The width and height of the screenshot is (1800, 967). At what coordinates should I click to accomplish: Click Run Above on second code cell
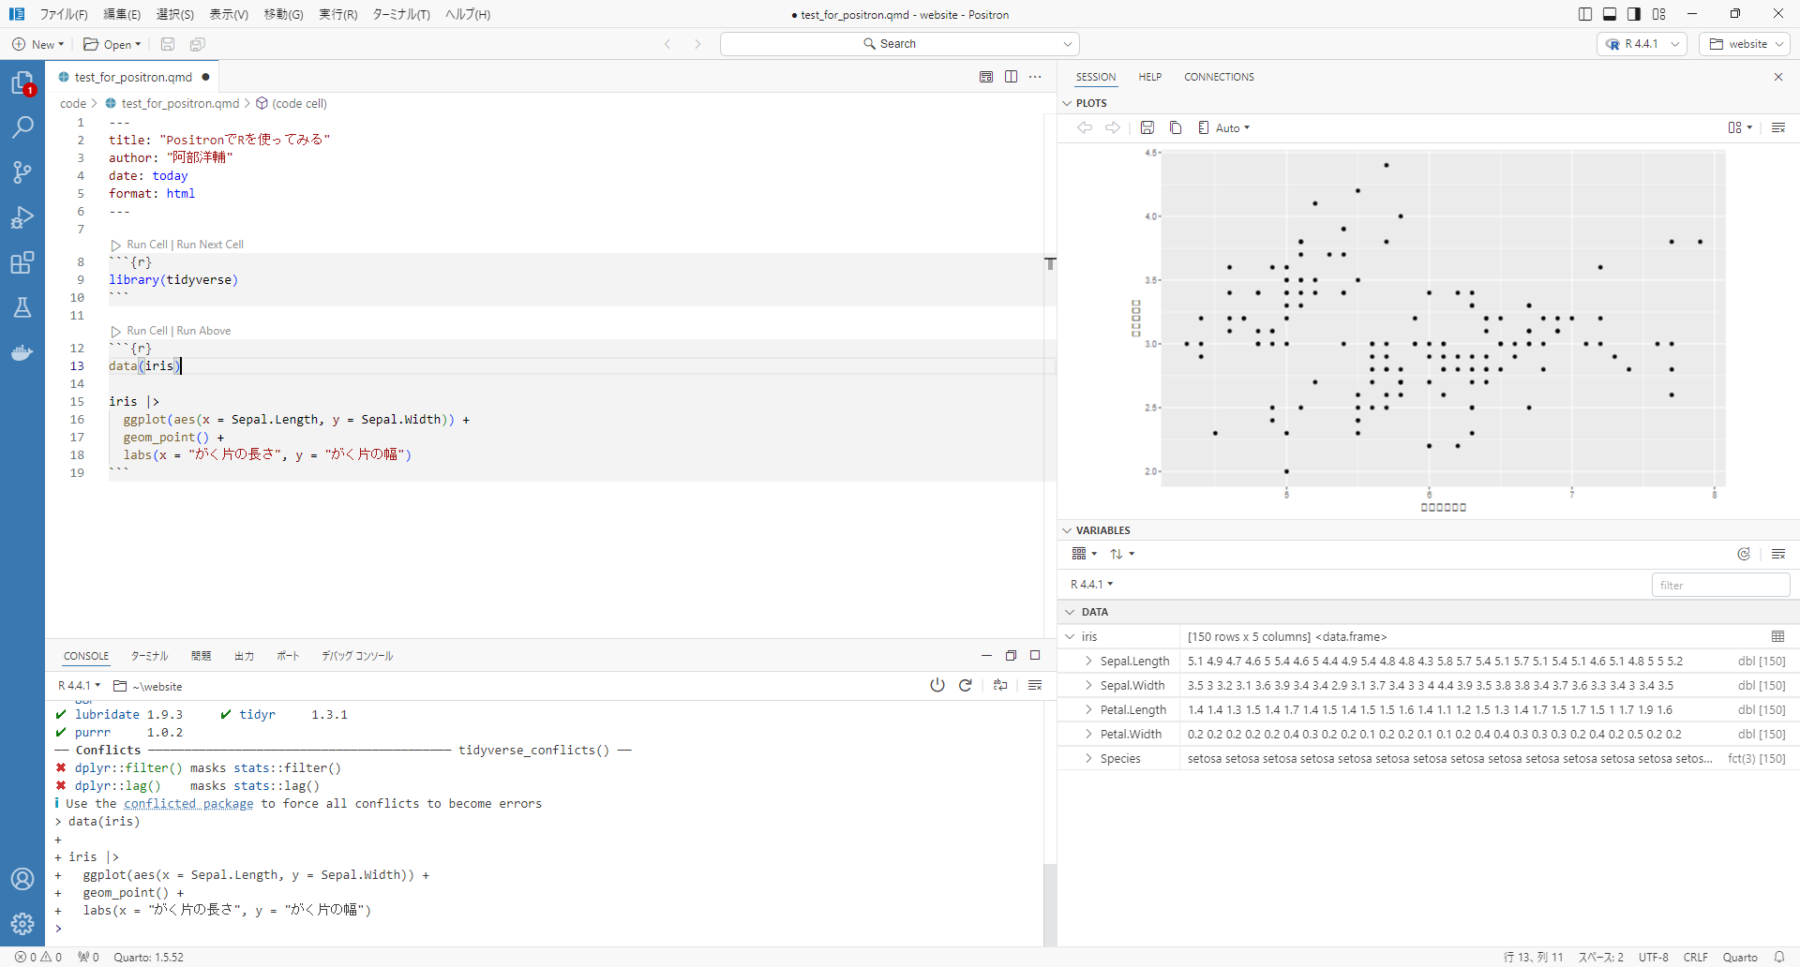(203, 331)
